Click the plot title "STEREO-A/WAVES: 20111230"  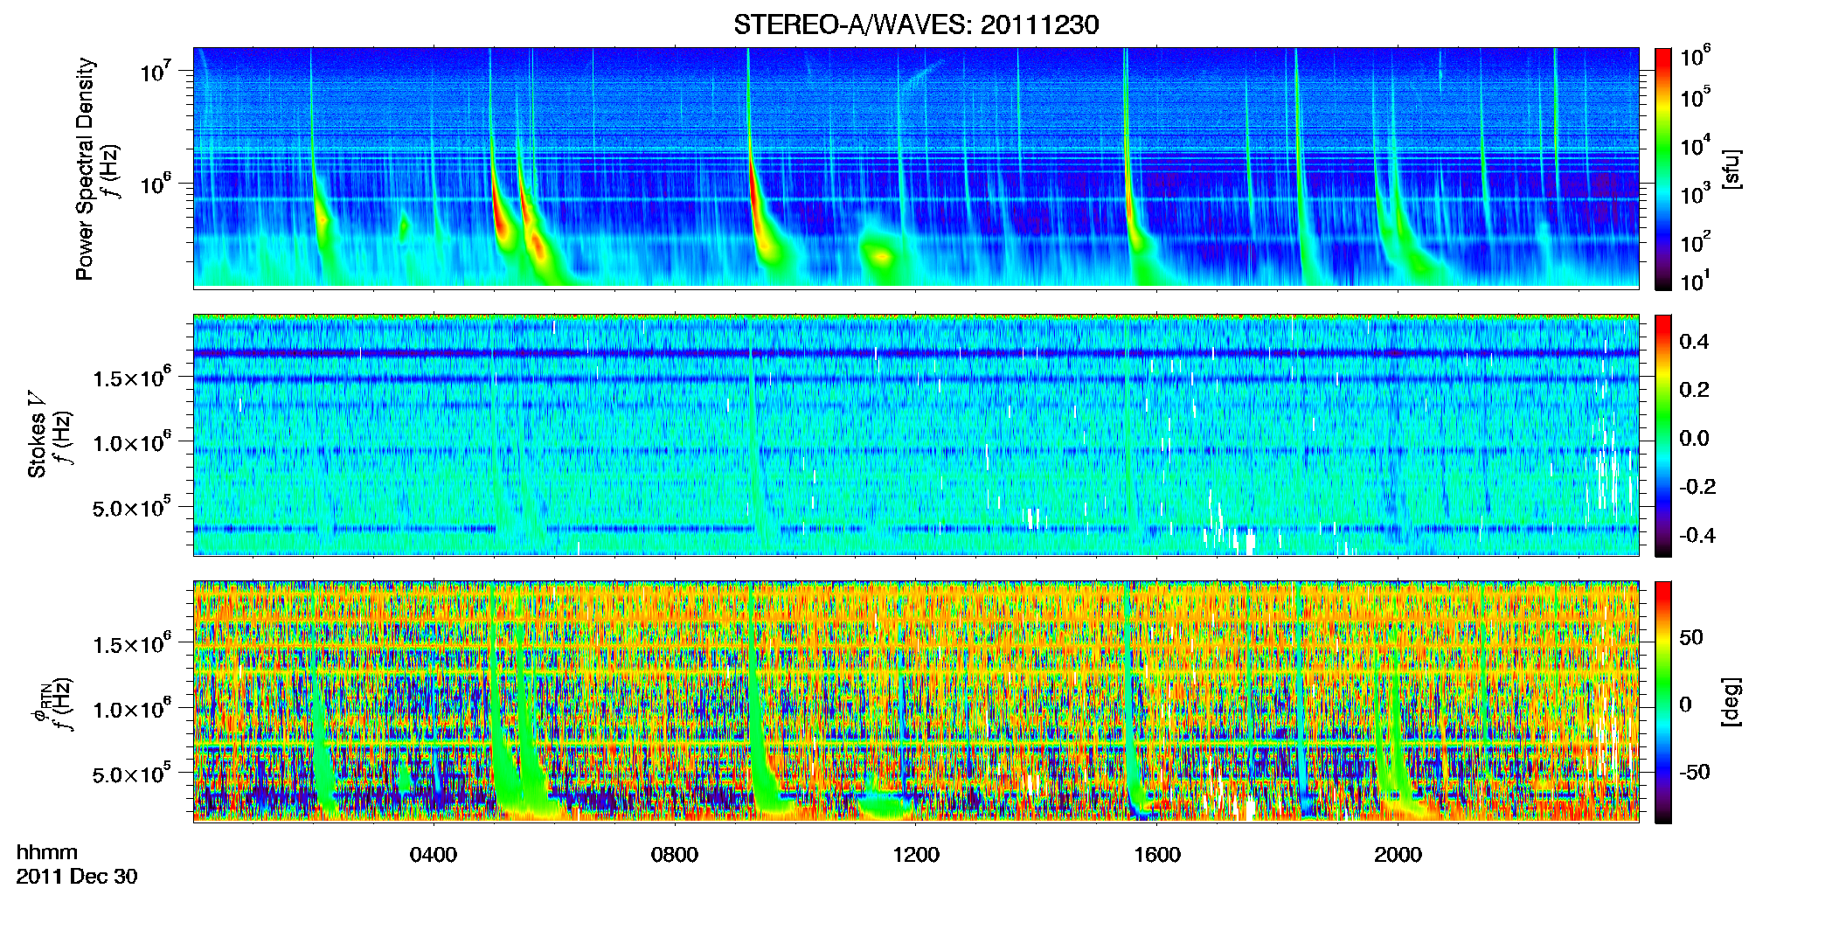click(916, 25)
